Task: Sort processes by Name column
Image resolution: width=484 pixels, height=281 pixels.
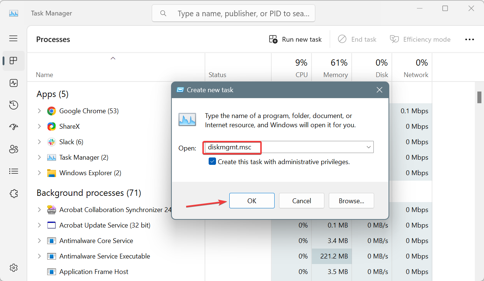Action: click(45, 75)
